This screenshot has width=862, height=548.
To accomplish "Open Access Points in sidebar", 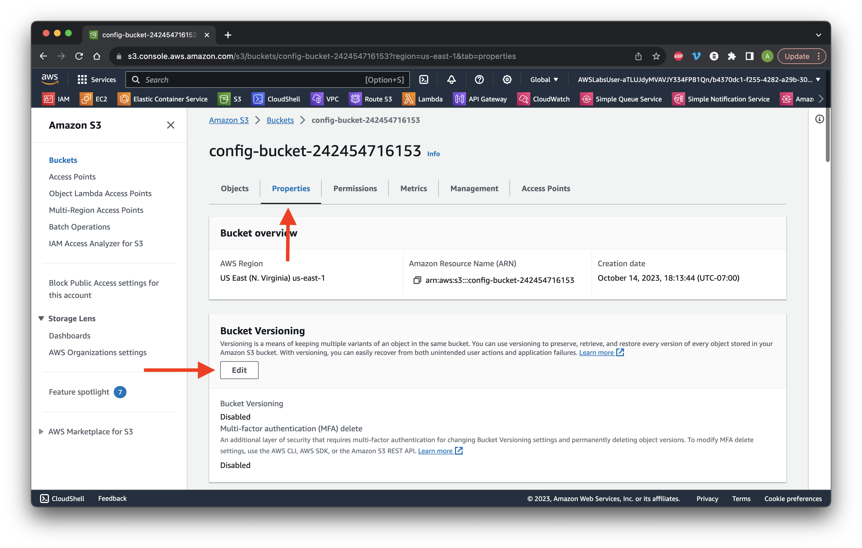I will (72, 177).
